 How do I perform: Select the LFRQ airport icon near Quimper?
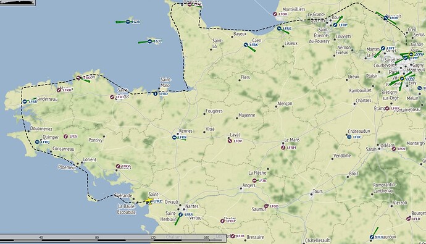pos(37,142)
